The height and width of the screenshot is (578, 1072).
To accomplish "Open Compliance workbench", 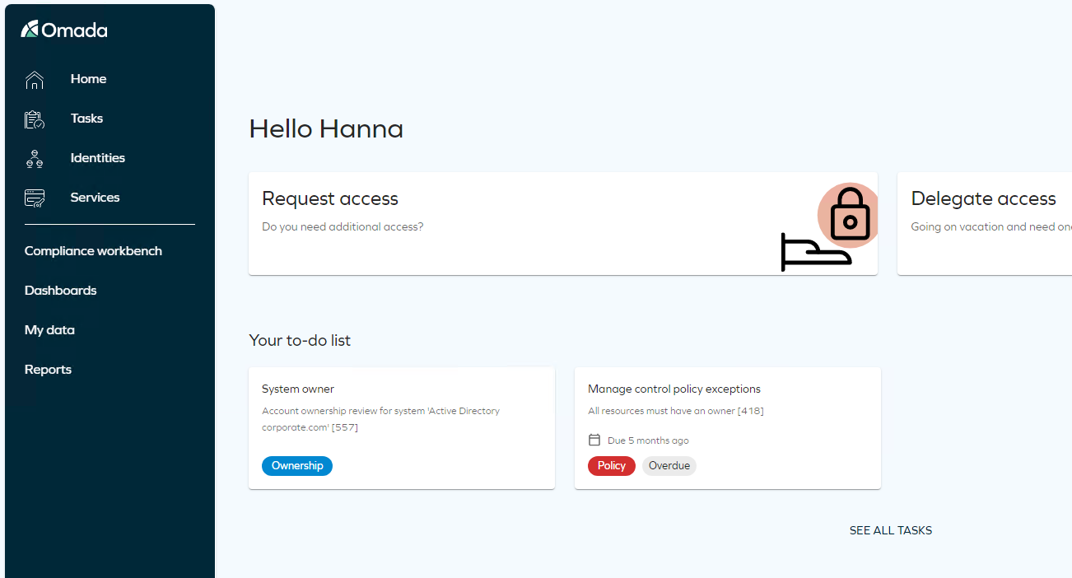I will coord(93,251).
